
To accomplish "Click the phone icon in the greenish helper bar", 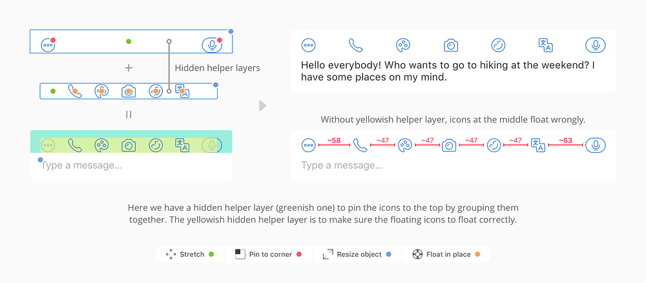I will [x=74, y=145].
